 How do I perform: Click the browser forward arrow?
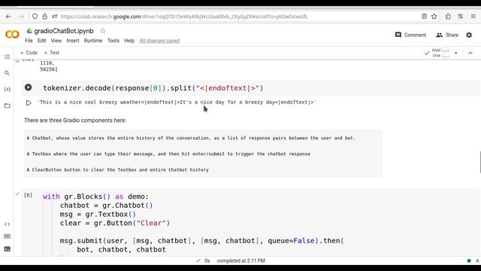pos(21,17)
